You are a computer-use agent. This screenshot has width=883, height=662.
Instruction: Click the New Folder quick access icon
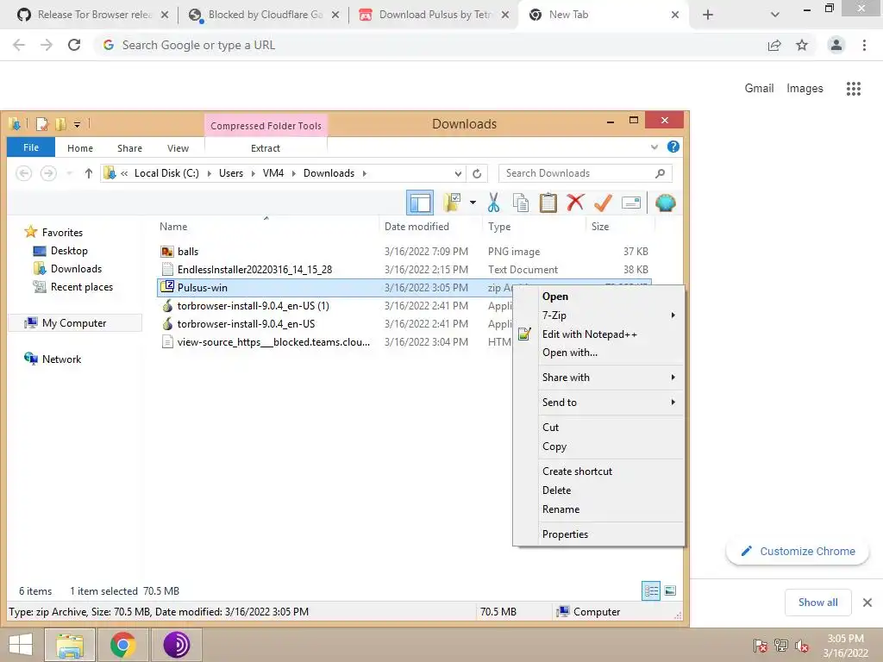coord(61,124)
